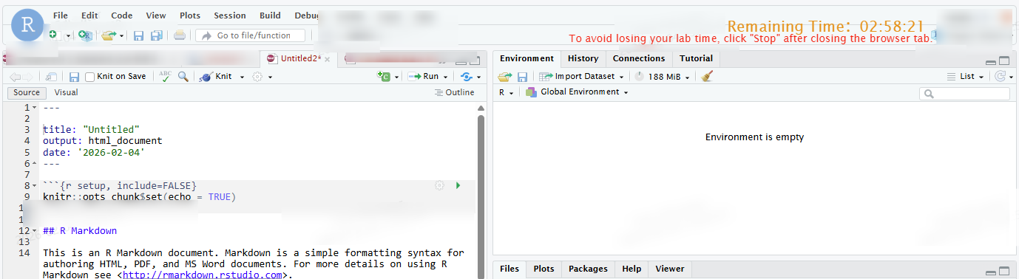Select the Files tab
This screenshot has height=279, width=1019.
pyautogui.click(x=509, y=269)
